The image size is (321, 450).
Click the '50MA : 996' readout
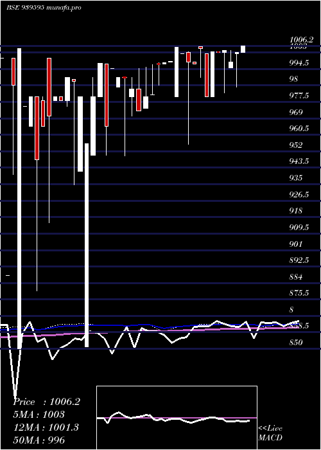(x=39, y=440)
